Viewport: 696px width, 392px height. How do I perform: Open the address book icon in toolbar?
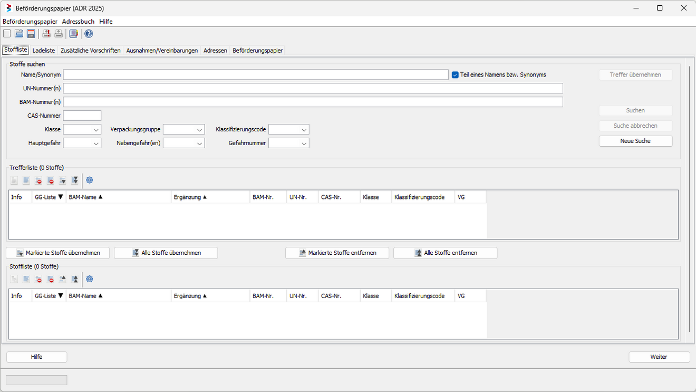(x=73, y=34)
